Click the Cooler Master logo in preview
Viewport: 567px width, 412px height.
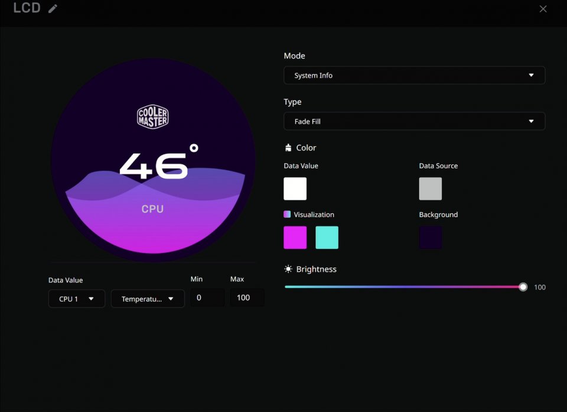(x=153, y=117)
